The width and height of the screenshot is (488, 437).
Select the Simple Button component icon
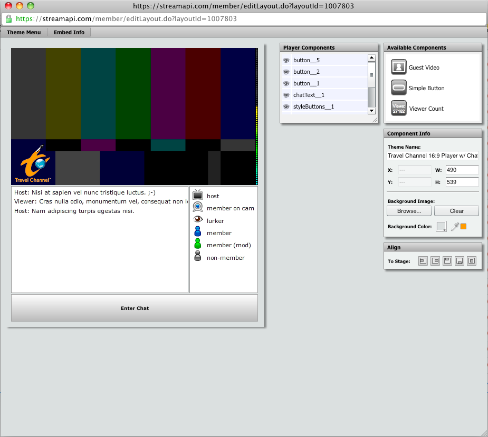(399, 88)
